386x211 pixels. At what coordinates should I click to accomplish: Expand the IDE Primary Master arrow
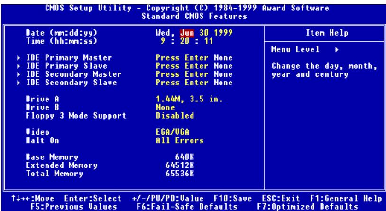click(x=19, y=58)
